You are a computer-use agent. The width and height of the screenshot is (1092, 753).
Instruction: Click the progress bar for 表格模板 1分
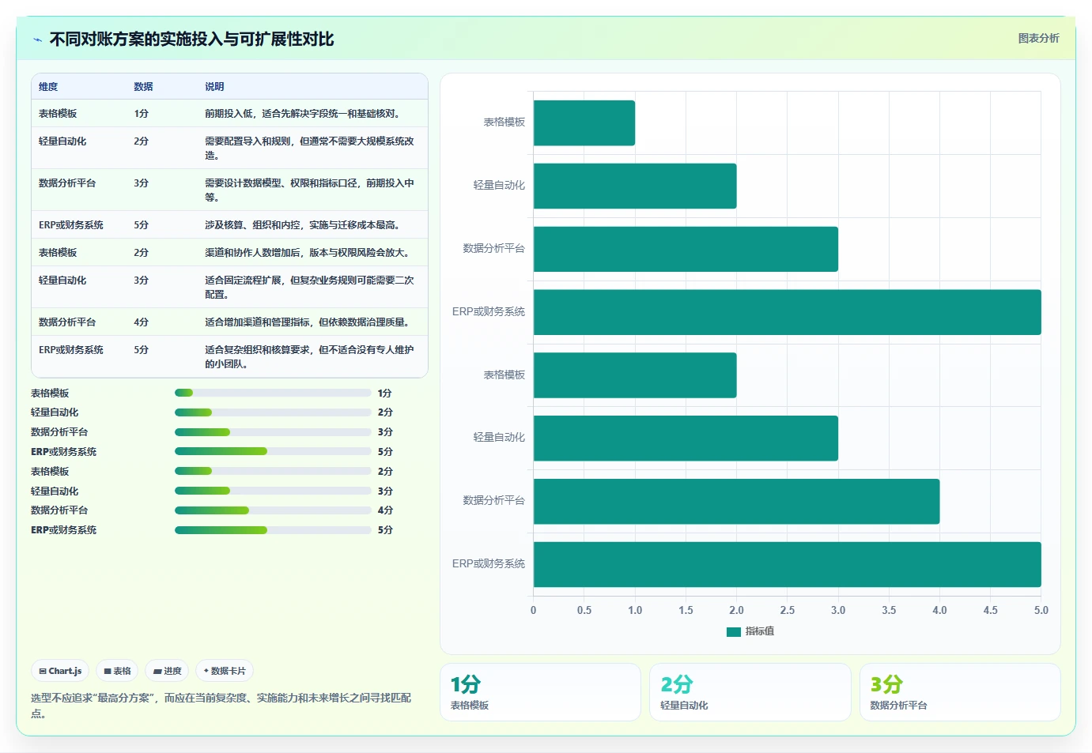(273, 393)
